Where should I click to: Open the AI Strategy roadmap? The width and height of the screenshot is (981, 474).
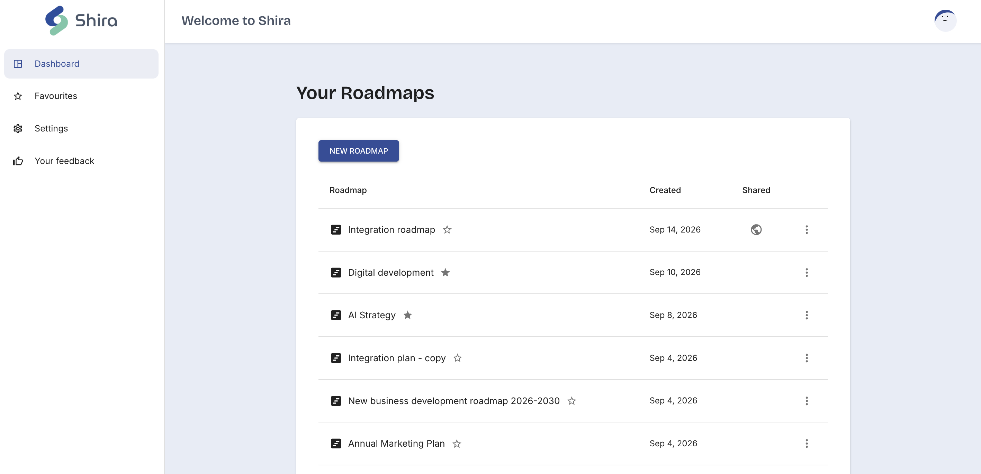(372, 315)
